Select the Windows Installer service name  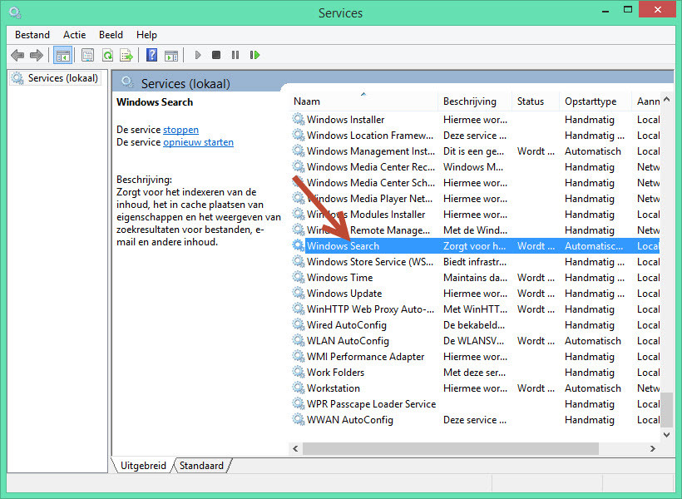(x=345, y=120)
